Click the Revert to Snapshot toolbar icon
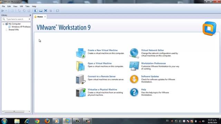221x124 pixels. click(24, 11)
